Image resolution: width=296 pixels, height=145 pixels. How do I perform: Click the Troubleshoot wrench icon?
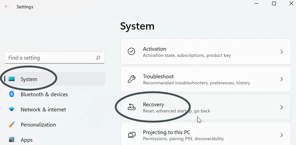coord(132,79)
